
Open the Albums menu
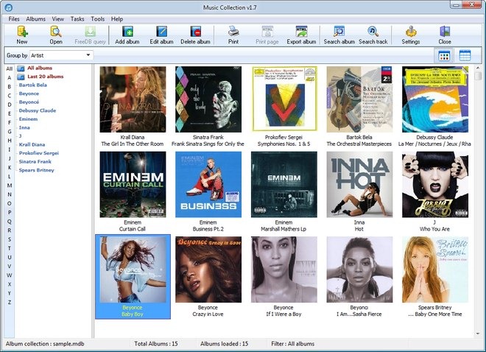coord(35,19)
